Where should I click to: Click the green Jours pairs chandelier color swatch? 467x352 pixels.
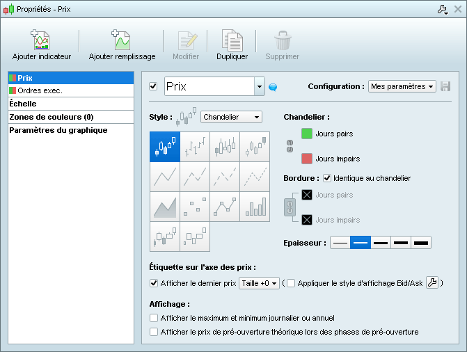pyautogui.click(x=307, y=134)
